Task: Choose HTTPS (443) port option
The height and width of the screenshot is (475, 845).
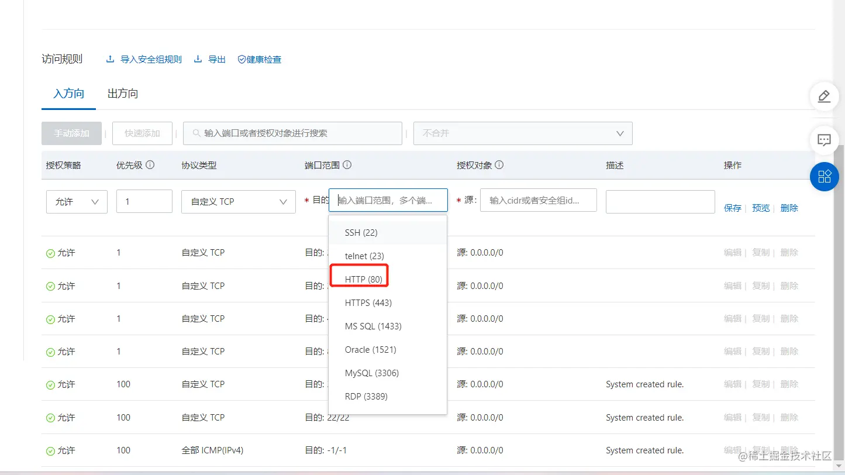Action: (x=388, y=303)
